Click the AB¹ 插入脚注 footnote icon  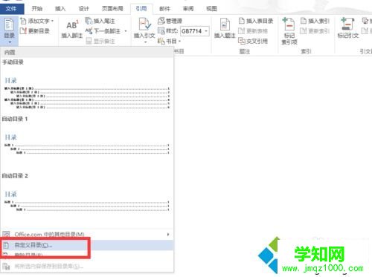72,25
